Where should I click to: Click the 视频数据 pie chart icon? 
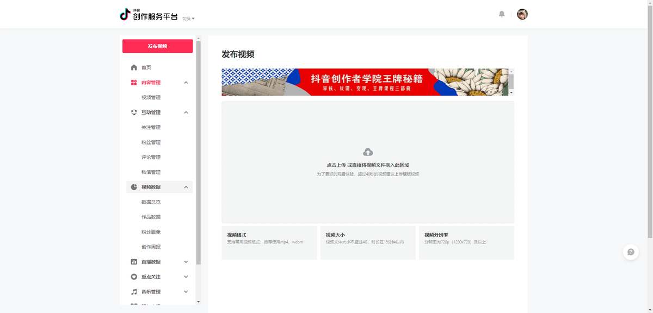(x=134, y=187)
